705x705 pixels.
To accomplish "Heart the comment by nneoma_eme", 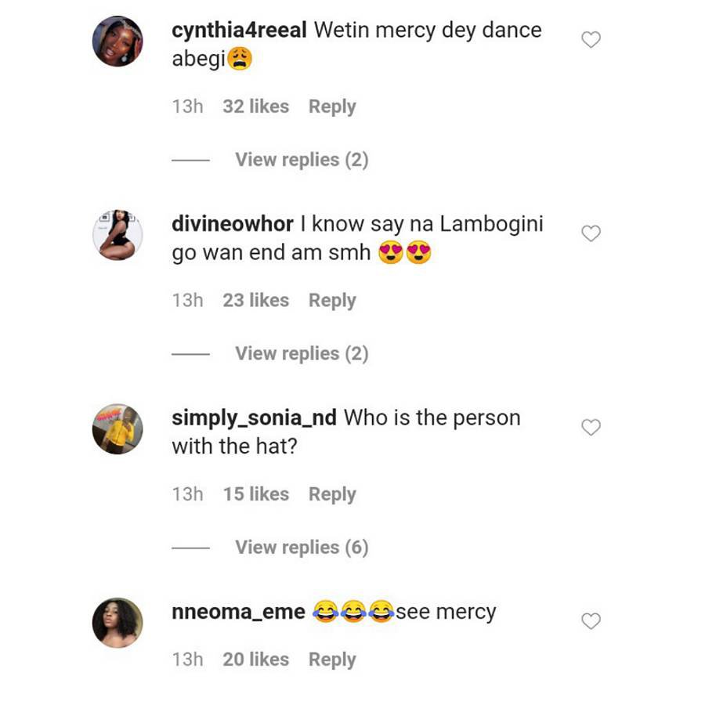I will [591, 621].
